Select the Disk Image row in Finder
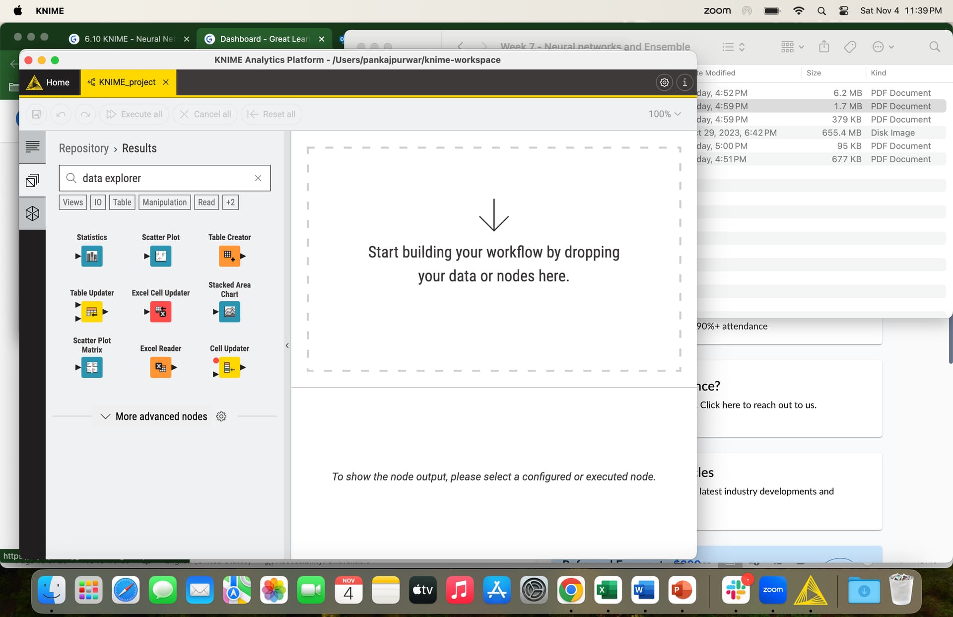The height and width of the screenshot is (617, 953). point(821,133)
